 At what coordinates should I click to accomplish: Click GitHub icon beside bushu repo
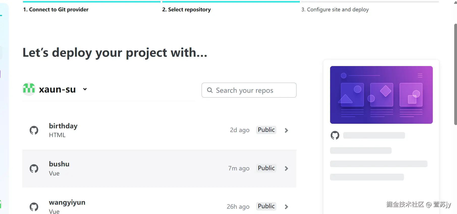[34, 168]
